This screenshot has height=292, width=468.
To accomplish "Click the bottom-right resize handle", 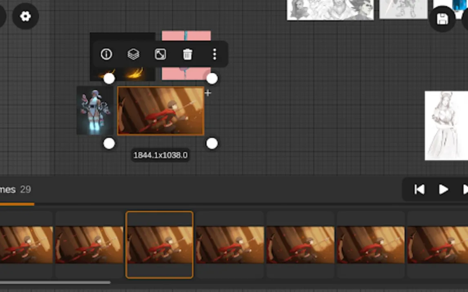I will tap(212, 144).
